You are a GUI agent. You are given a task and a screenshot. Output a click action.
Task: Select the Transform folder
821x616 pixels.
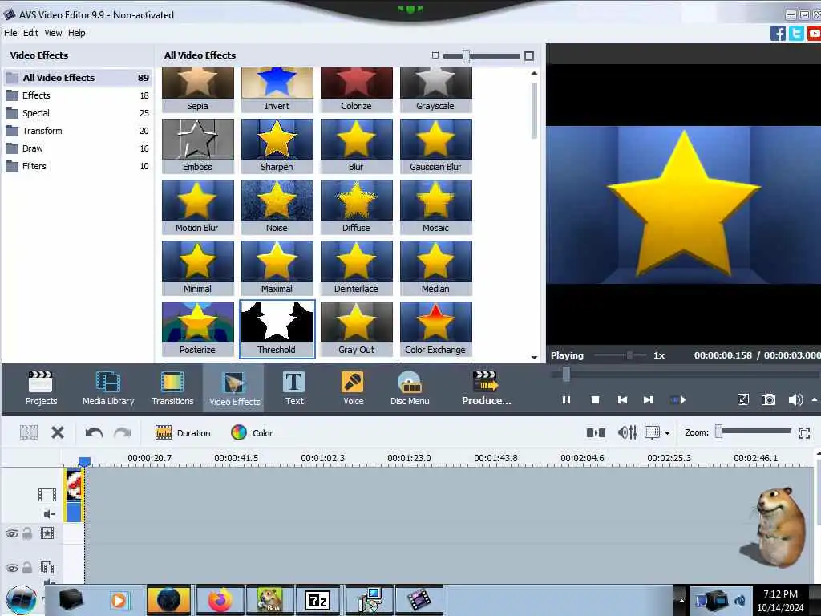[x=78, y=131]
